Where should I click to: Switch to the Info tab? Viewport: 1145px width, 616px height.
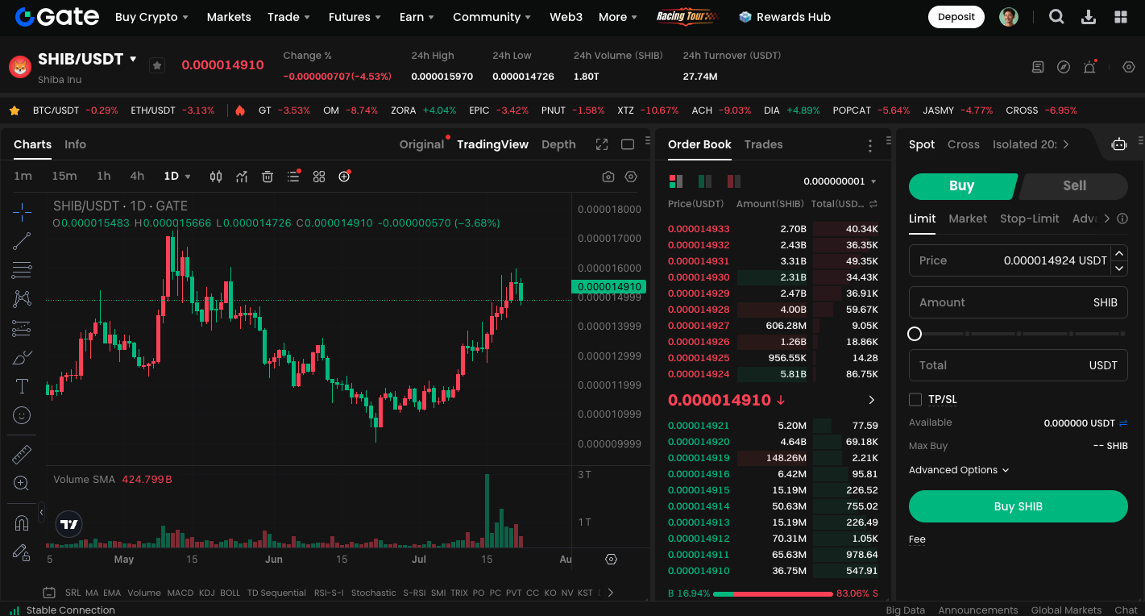point(75,144)
